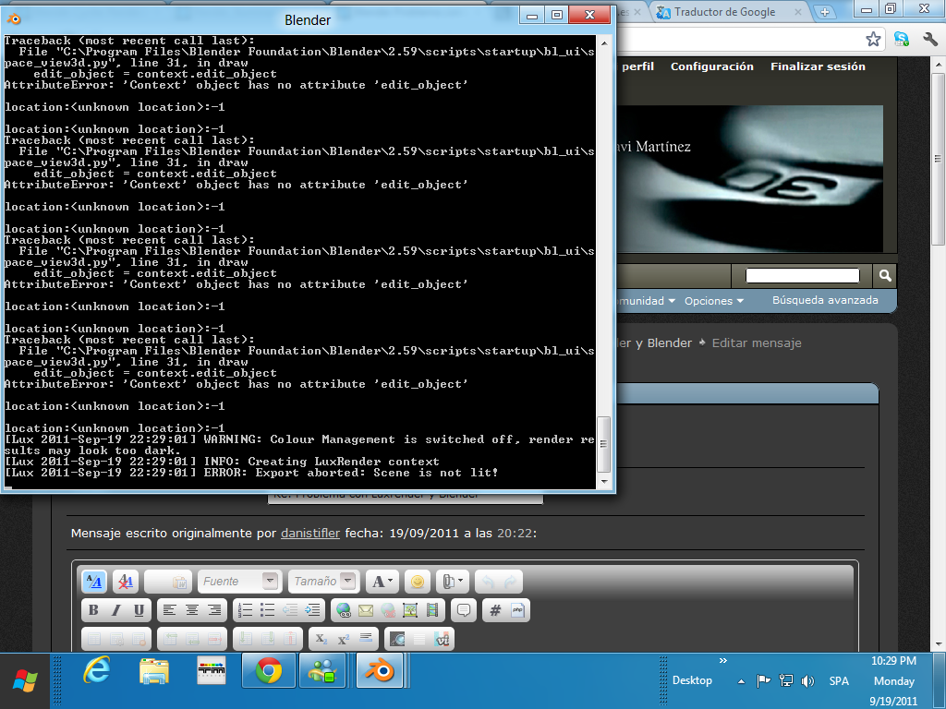Click the forum search input field
The width and height of the screenshot is (946, 709).
click(803, 275)
